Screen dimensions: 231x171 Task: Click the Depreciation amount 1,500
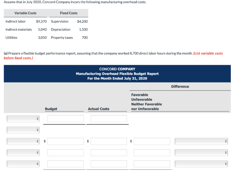pyautogui.click(x=83, y=29)
